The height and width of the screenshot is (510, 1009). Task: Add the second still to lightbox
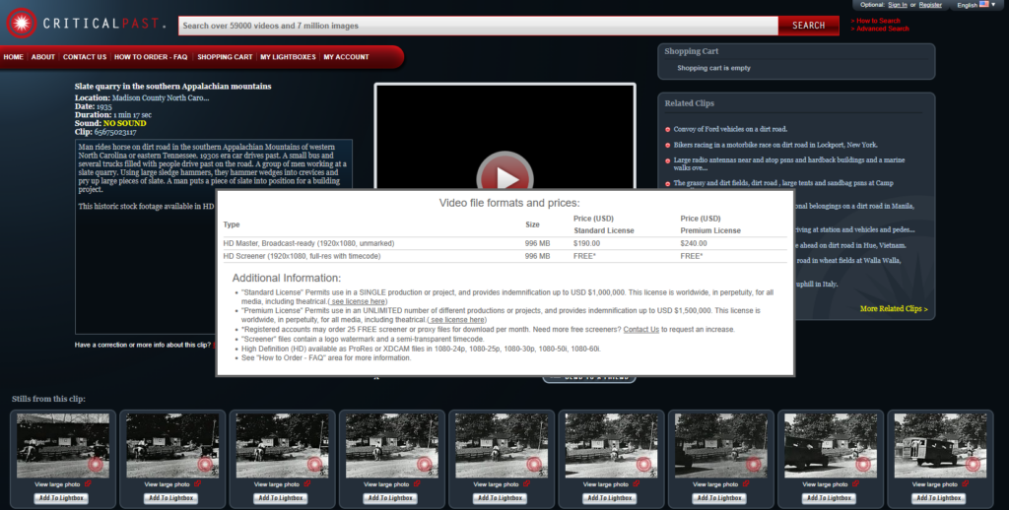coord(170,498)
